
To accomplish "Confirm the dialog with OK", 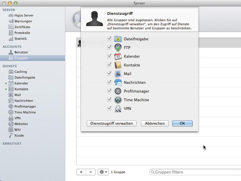I will [x=182, y=123].
